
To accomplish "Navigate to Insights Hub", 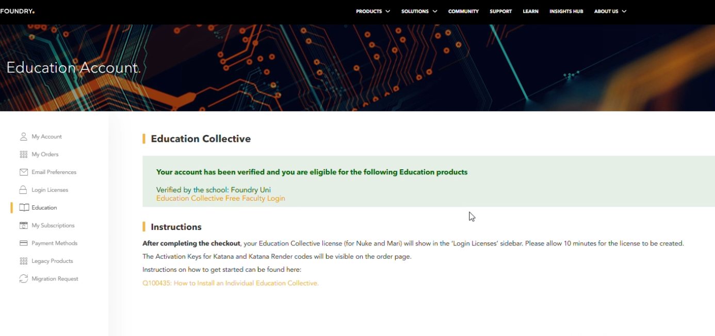I will pyautogui.click(x=566, y=11).
